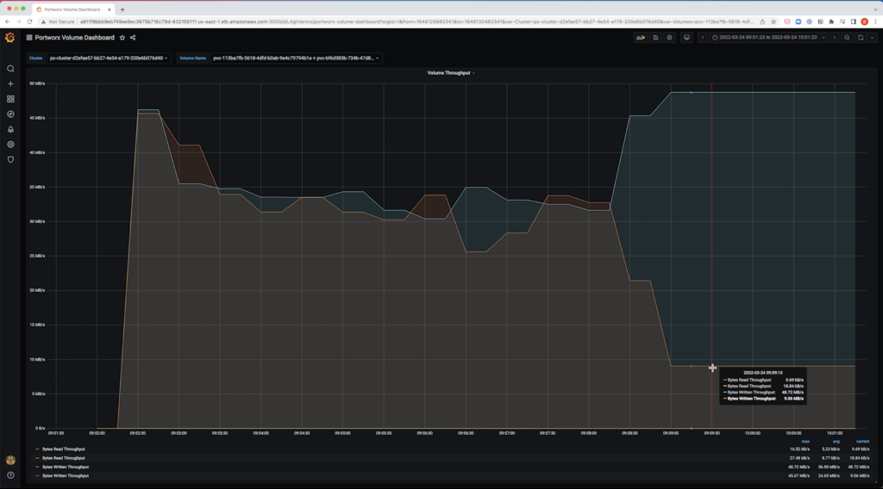Viewport: 883px width, 489px height.
Task: Open Server Admin shield icon
Action: [10, 159]
